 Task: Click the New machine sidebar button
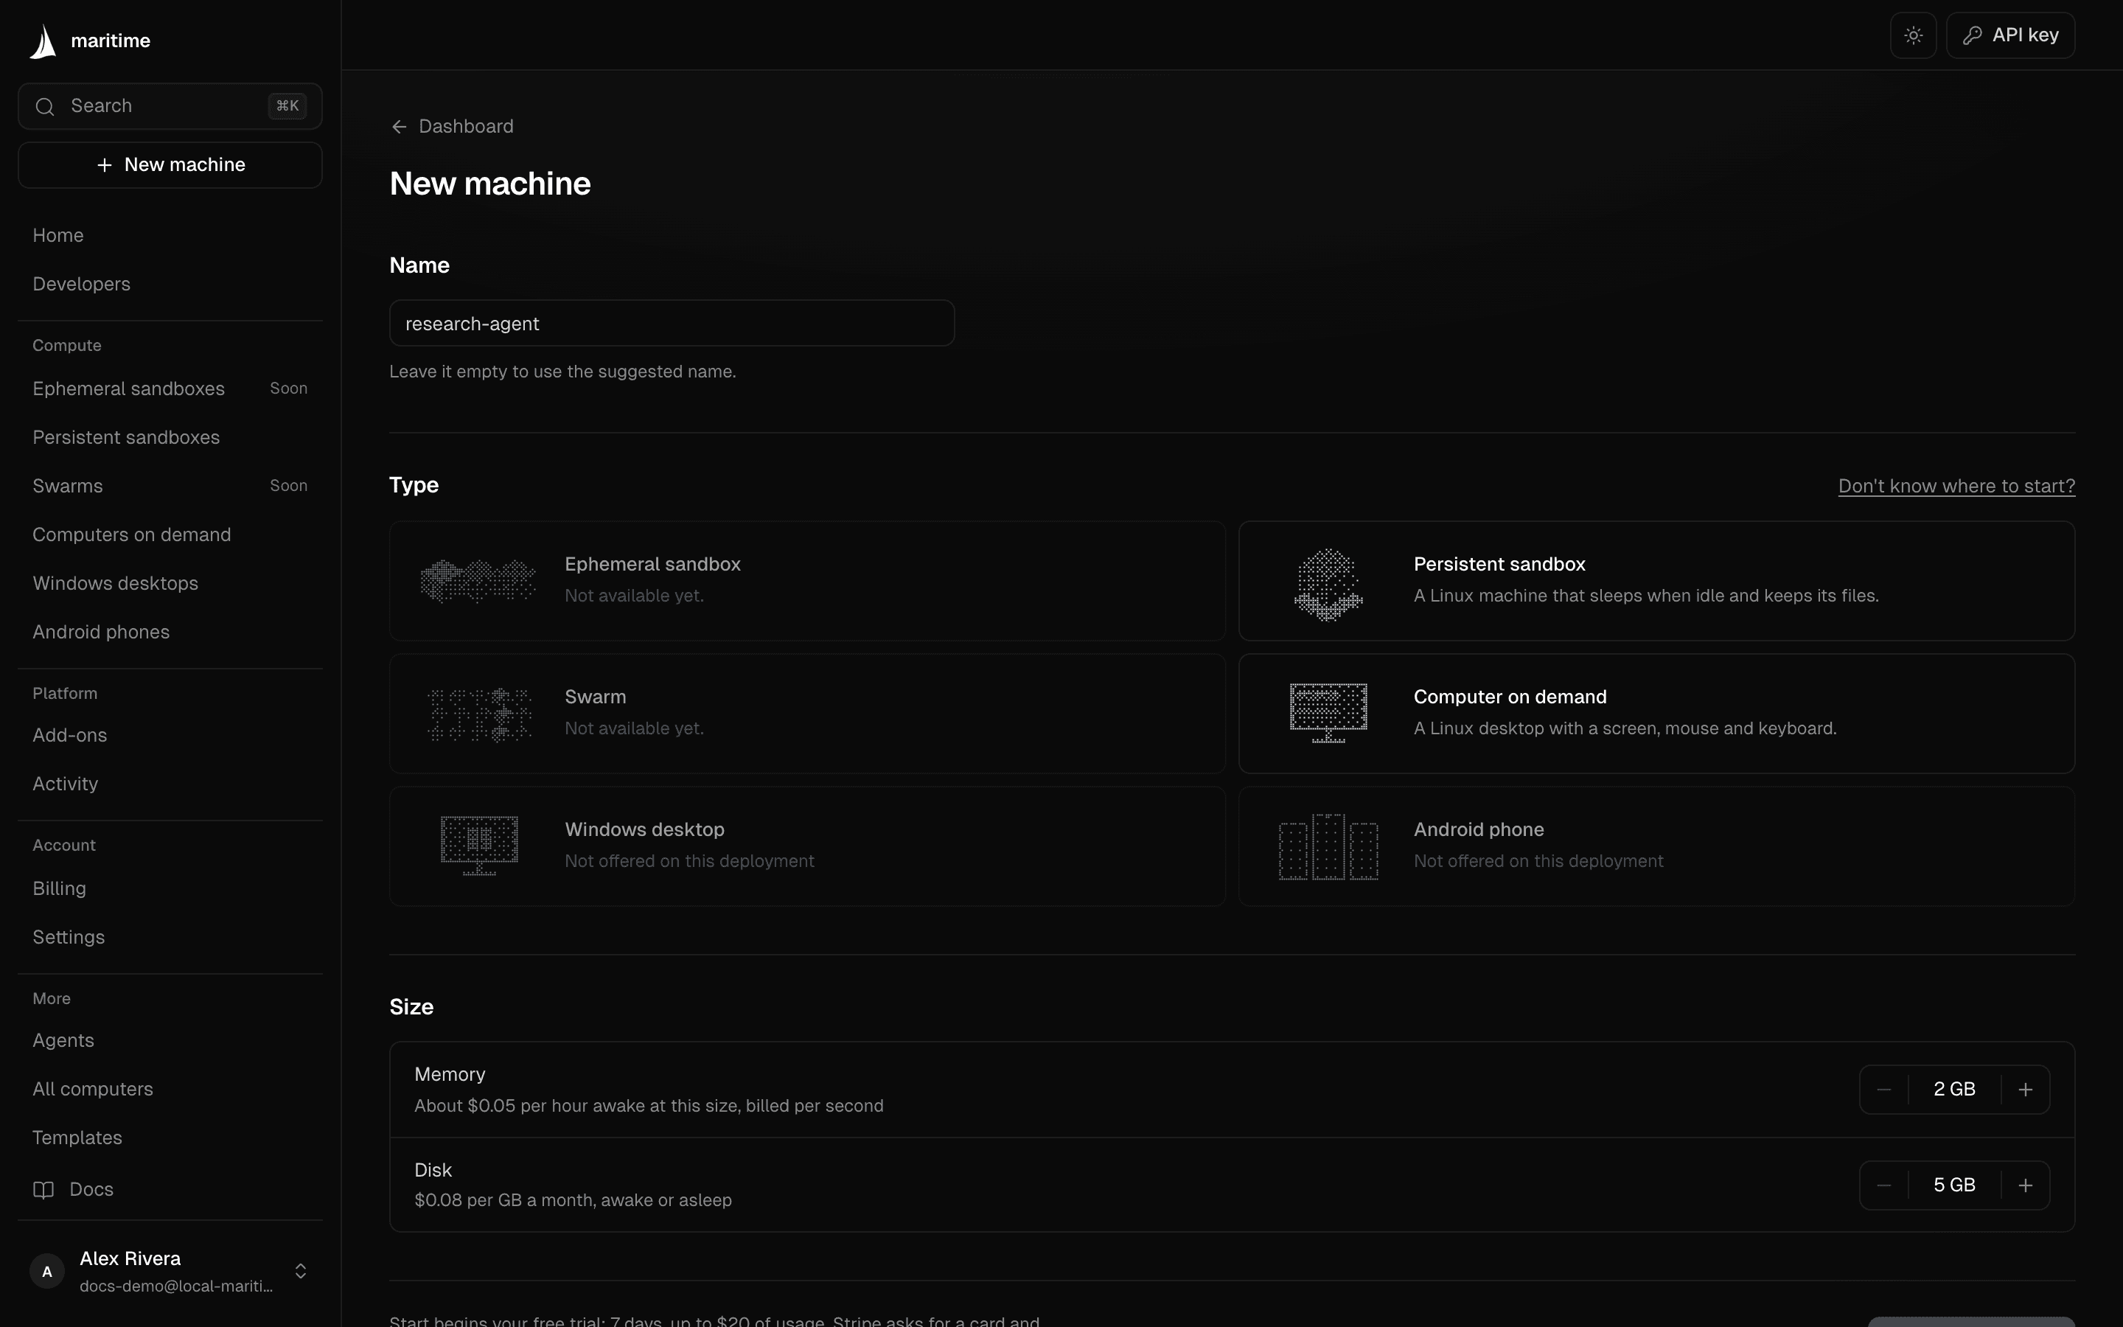pos(170,165)
